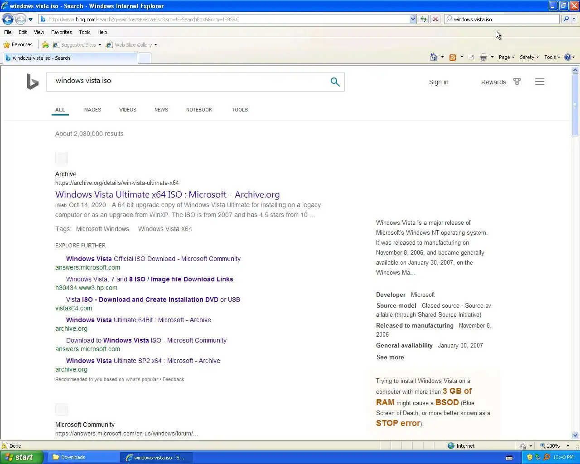Click the blue Help question mark icon
The height and width of the screenshot is (464, 580).
coord(567,57)
